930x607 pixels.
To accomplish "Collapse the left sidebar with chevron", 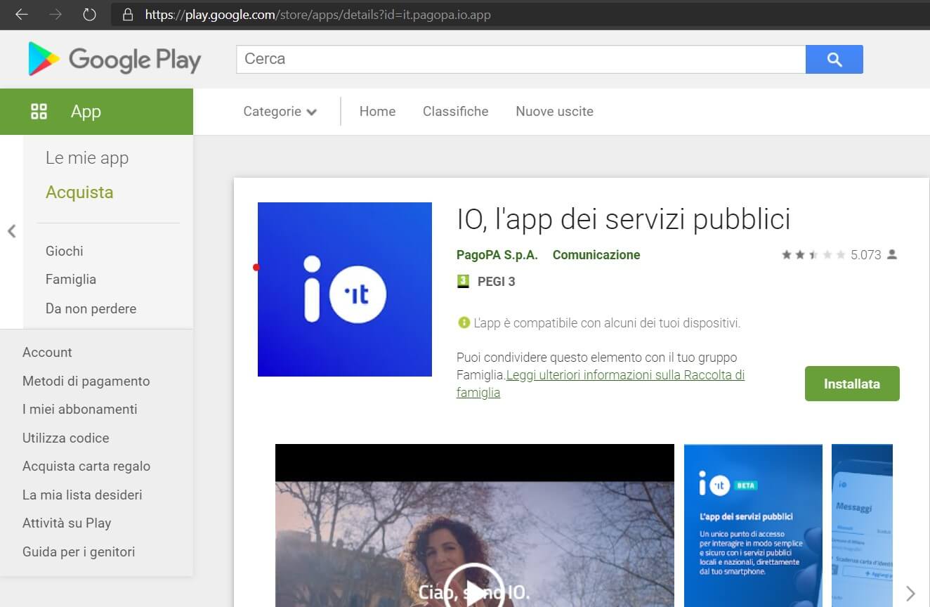I will [x=11, y=231].
